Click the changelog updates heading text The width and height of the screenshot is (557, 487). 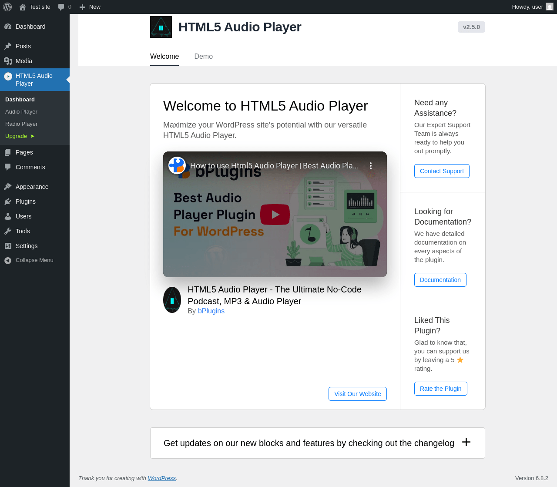309,443
